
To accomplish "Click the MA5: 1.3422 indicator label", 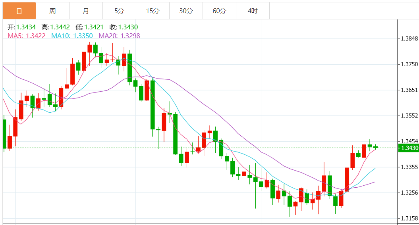I will coord(27,36).
